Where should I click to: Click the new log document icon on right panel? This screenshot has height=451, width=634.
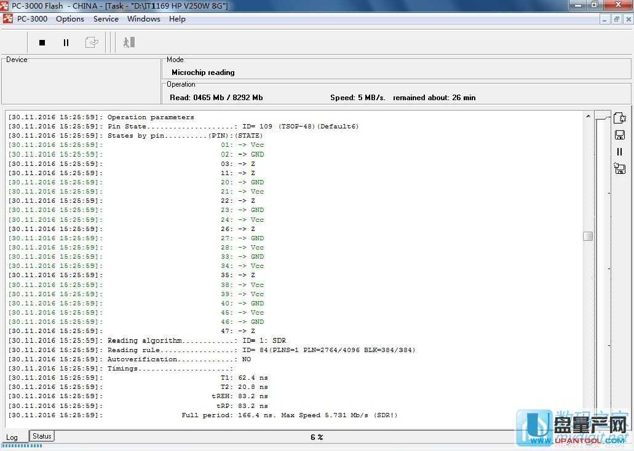[620, 117]
